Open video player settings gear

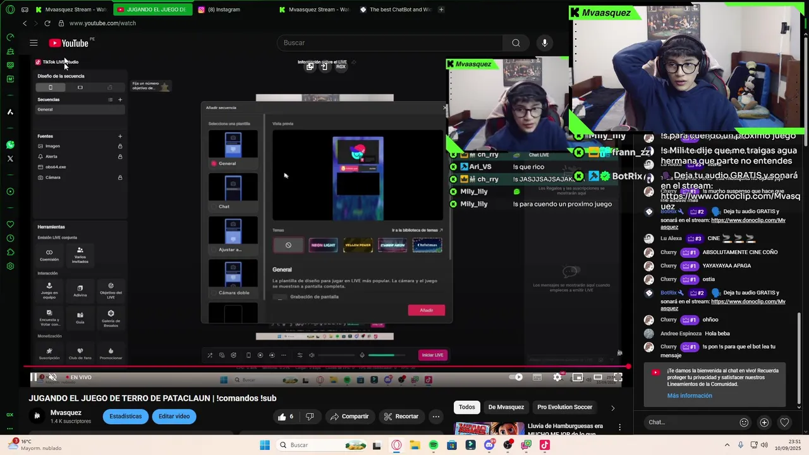557,377
